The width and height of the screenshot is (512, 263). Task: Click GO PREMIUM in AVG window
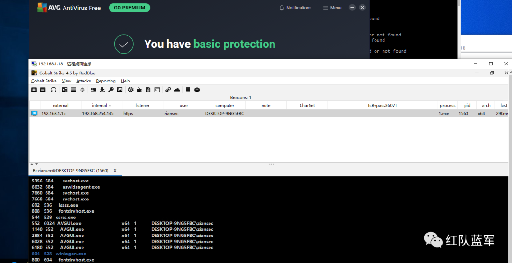[129, 8]
